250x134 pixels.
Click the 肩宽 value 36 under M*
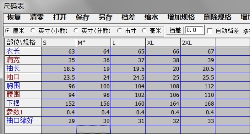93,60
